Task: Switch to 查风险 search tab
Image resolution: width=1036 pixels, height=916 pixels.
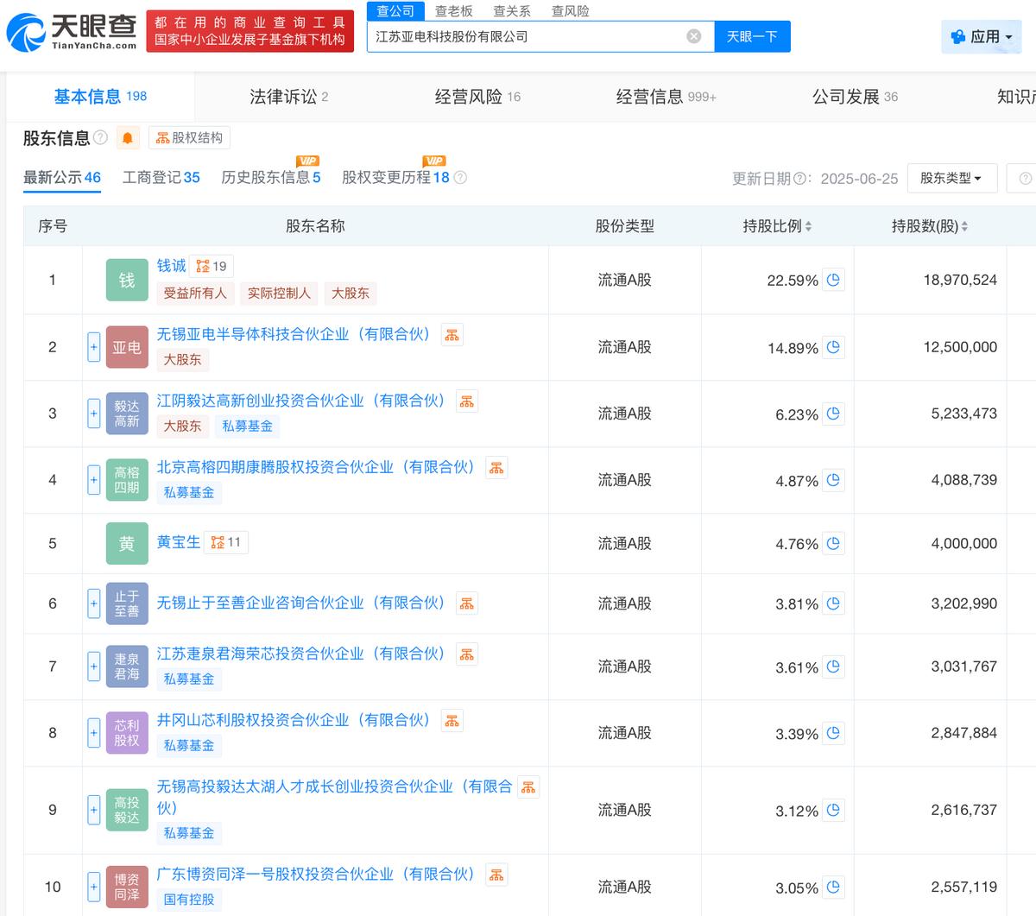Action: 571,11
